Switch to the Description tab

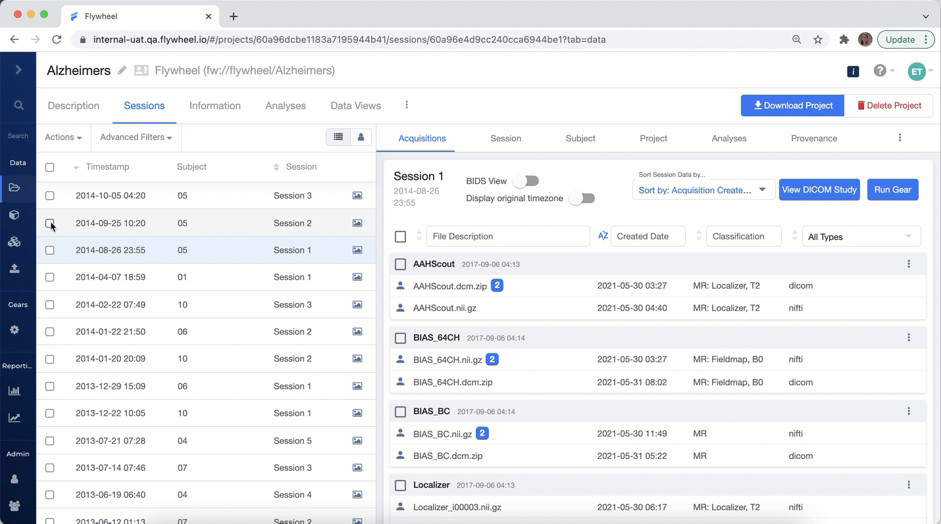tap(74, 105)
